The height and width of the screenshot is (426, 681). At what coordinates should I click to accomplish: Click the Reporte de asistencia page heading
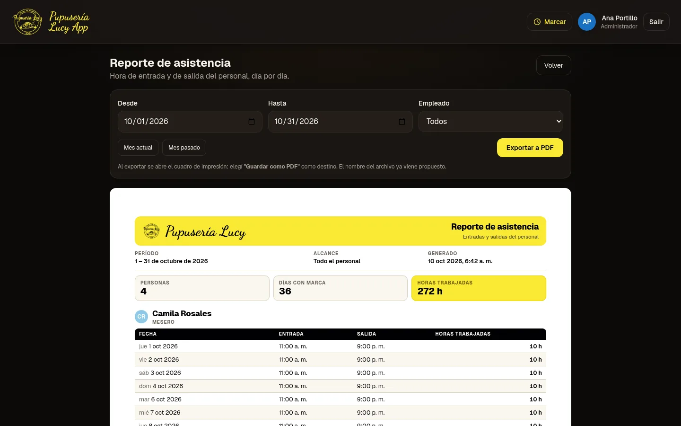(x=170, y=63)
